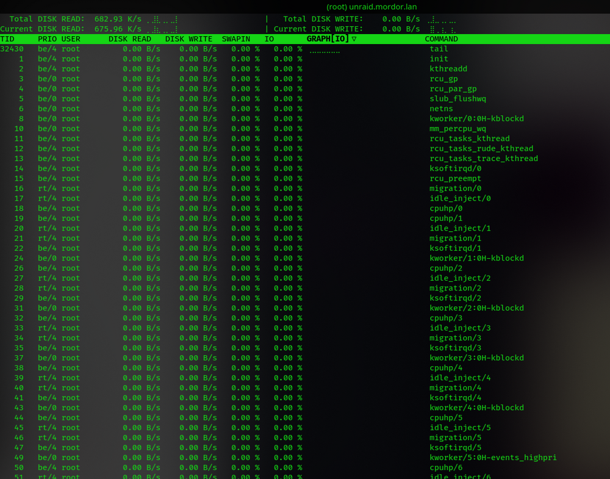The image size is (610, 479).
Task: Click TID 32430 in the list
Action: (12, 49)
